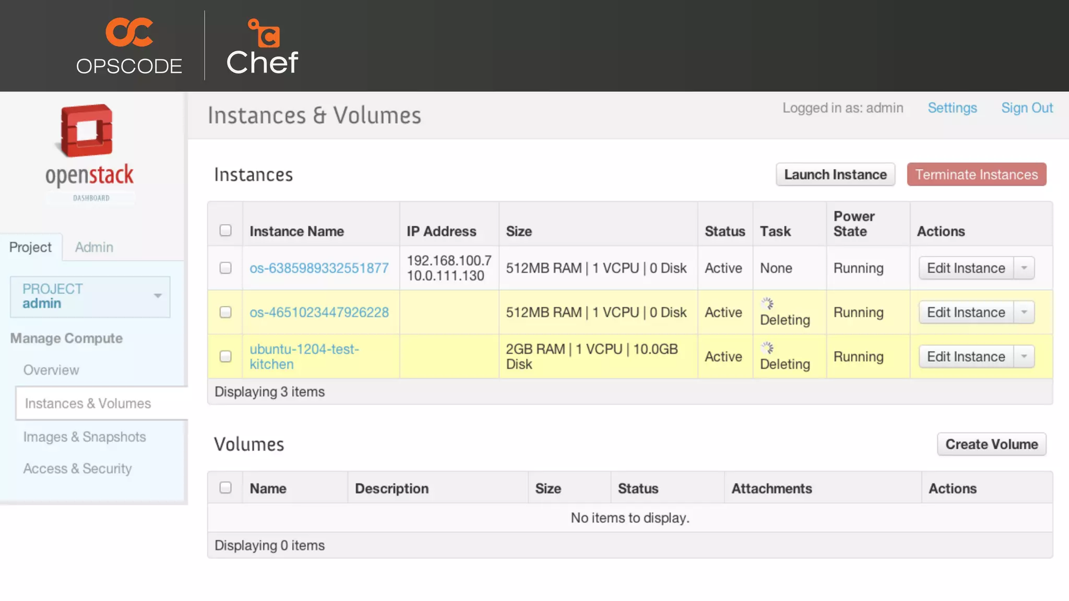1069x601 pixels.
Task: Expand actions arrow for ubuntu-1204-test-kitchen
Action: pos(1024,357)
